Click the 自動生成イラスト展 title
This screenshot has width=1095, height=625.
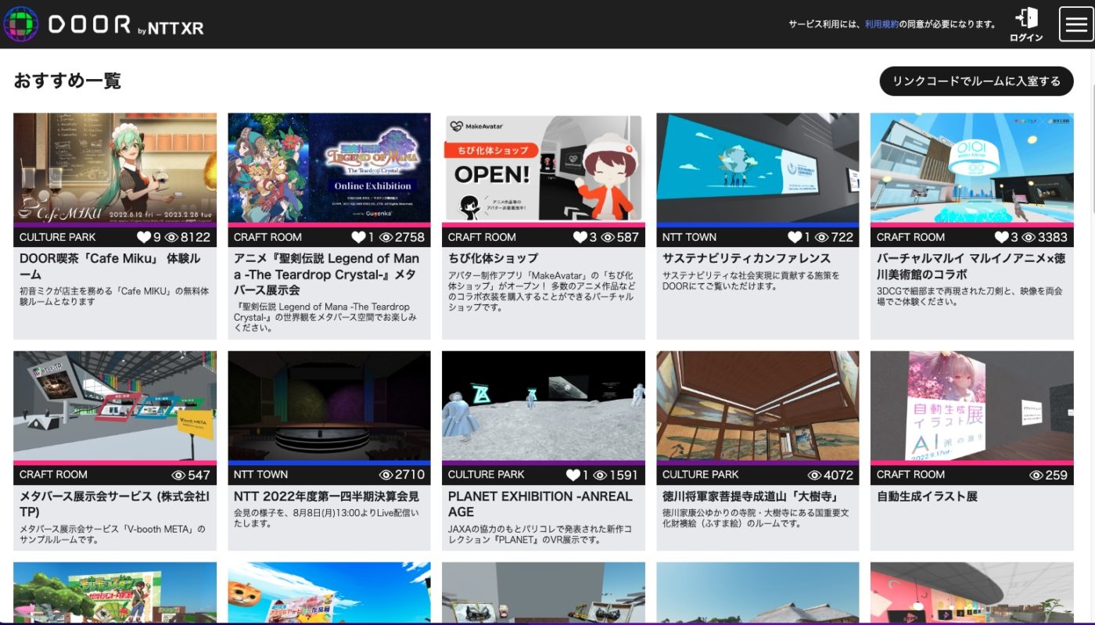927,496
